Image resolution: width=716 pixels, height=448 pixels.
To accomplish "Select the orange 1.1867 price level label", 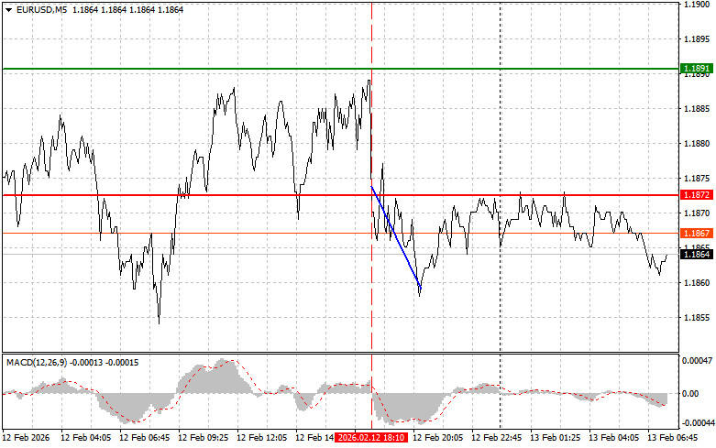I will click(x=697, y=233).
